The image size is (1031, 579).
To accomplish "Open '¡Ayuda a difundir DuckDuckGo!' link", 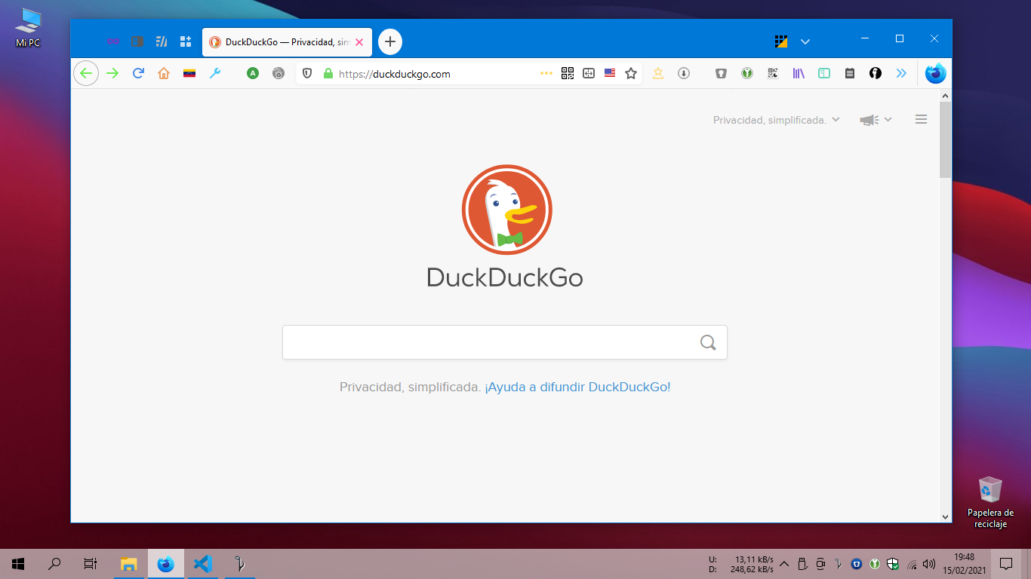I will [577, 387].
